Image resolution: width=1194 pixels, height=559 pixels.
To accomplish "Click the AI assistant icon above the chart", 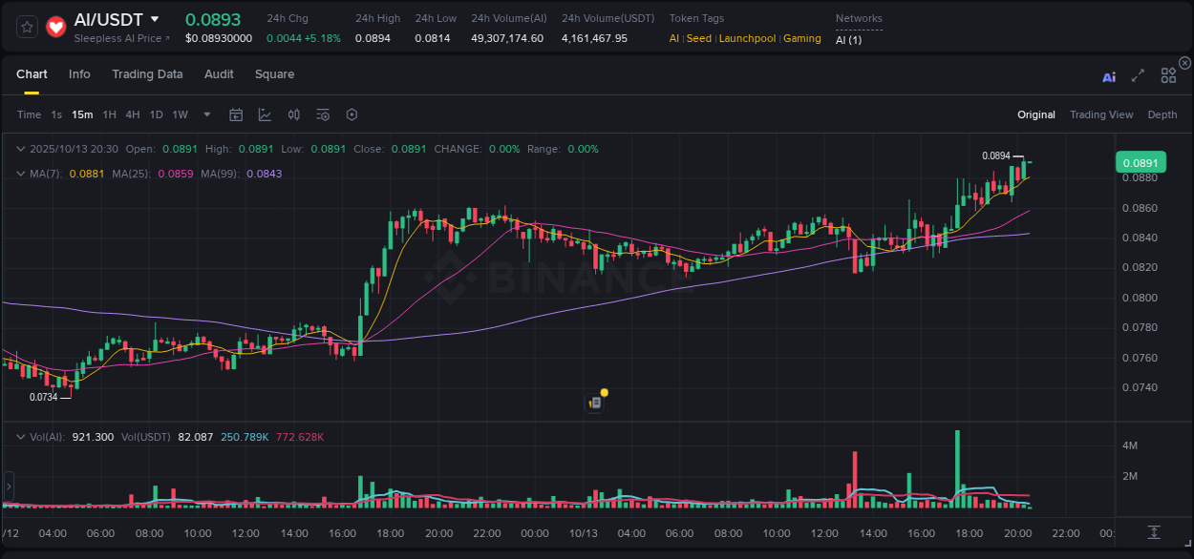I will pos(1109,76).
